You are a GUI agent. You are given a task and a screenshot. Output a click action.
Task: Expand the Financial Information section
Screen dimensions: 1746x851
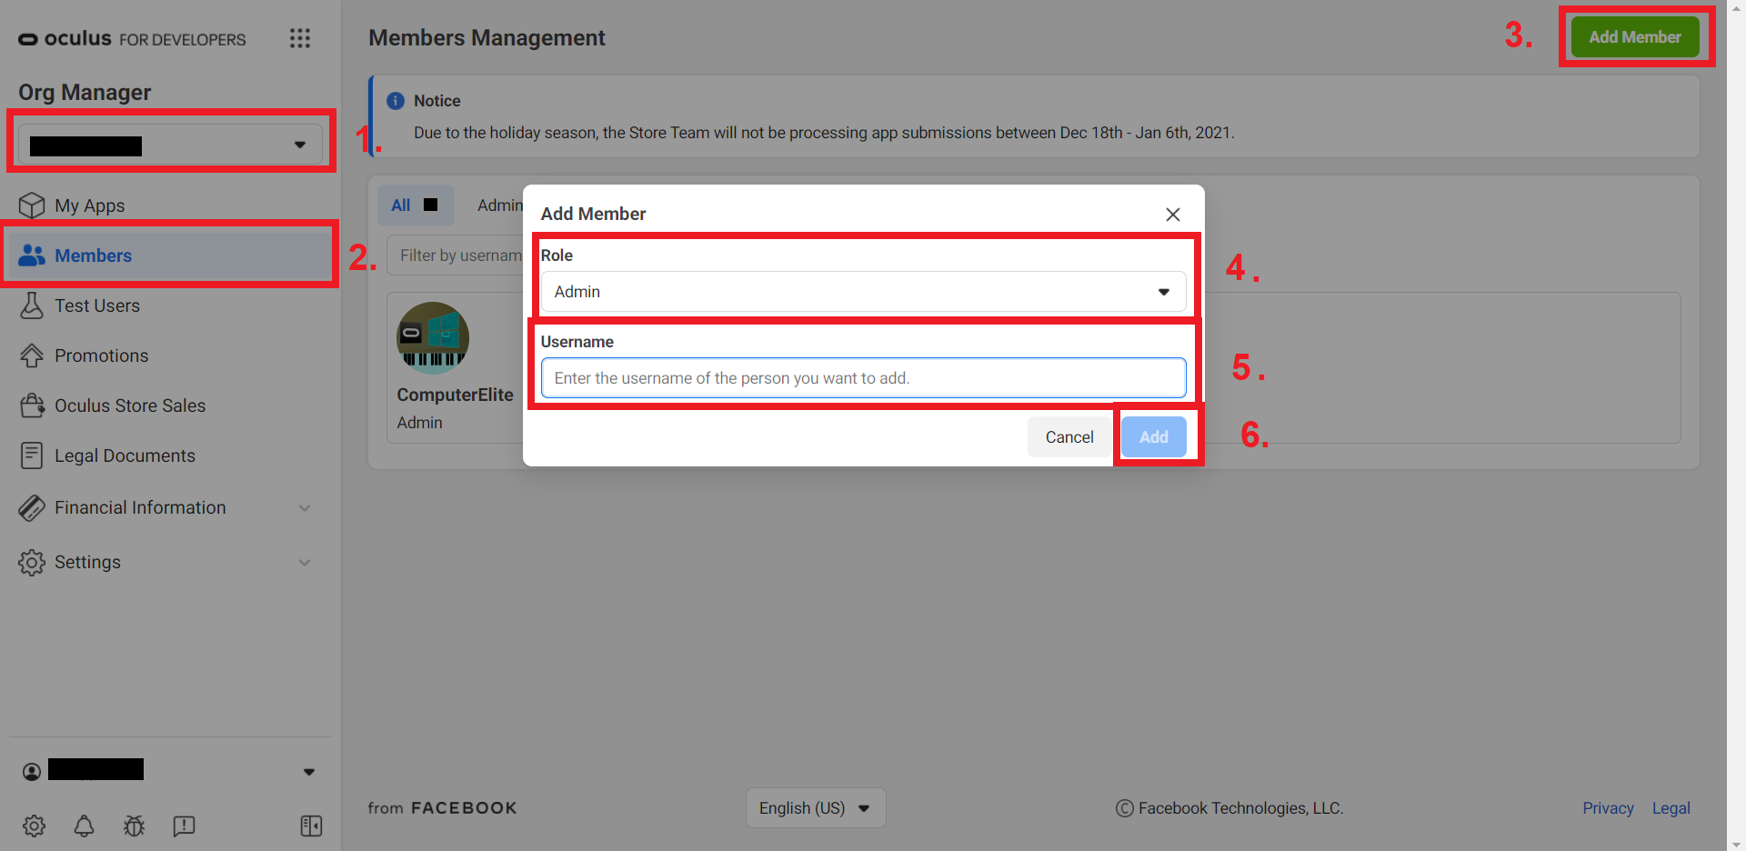point(166,508)
